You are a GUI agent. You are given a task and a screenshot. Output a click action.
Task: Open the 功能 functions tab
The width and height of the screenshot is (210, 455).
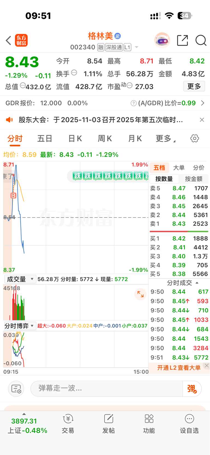pos(149,424)
